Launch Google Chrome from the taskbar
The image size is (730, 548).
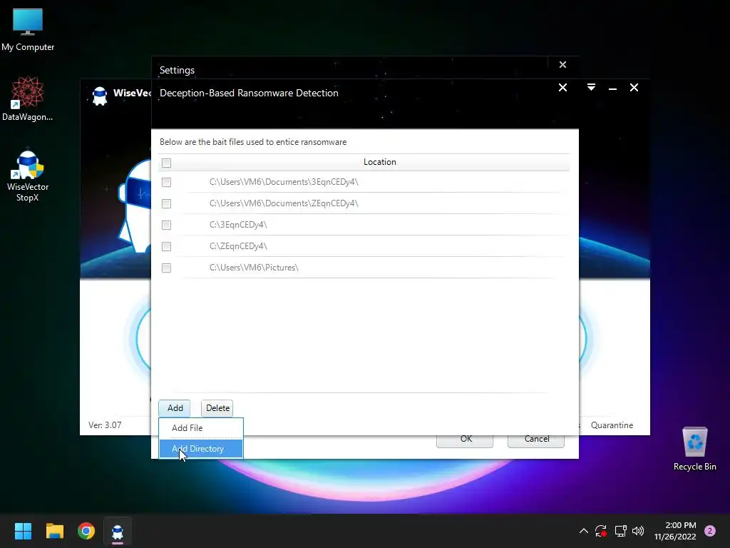click(86, 531)
